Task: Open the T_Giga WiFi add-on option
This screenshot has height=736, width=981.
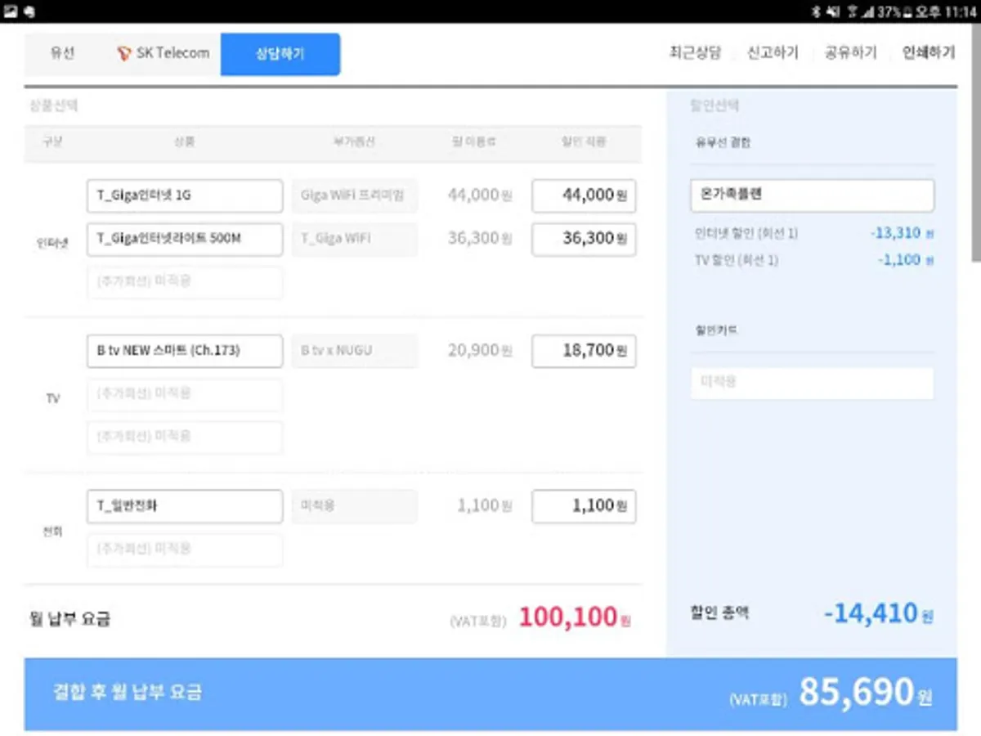Action: tap(354, 239)
